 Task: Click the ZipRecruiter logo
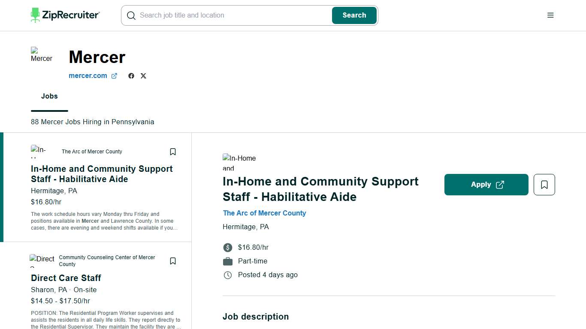[x=65, y=15]
